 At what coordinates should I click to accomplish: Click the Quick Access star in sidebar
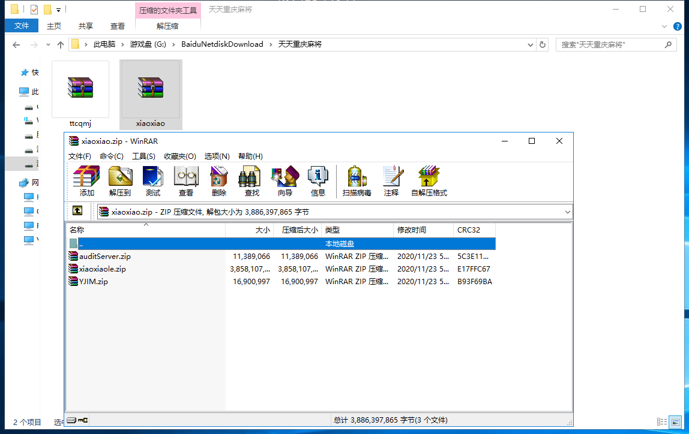[x=25, y=73]
